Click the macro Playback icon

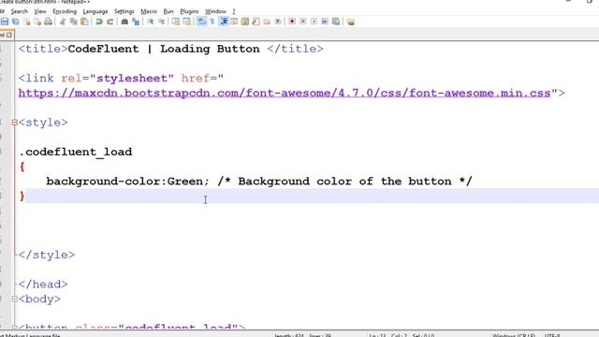tap(314, 22)
